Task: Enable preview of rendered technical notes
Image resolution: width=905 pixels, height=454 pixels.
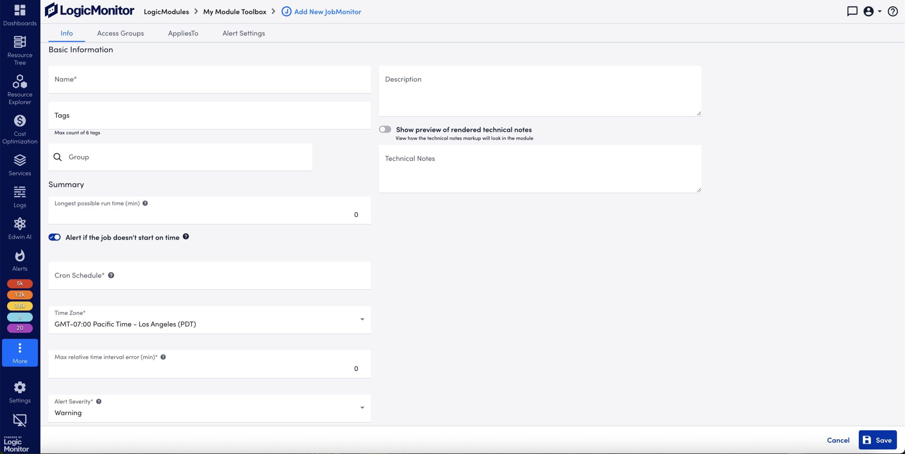Action: (x=385, y=129)
